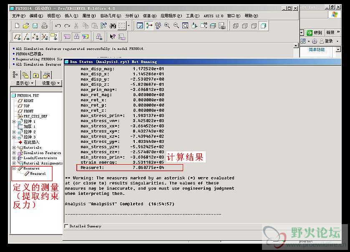Open the saved view list icon
Image resolution: width=350 pixels, height=252 pixels.
click(x=204, y=26)
